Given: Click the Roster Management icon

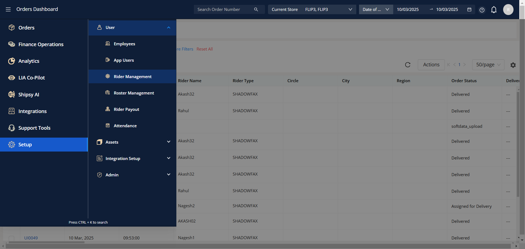Looking at the screenshot, I should click(x=108, y=93).
